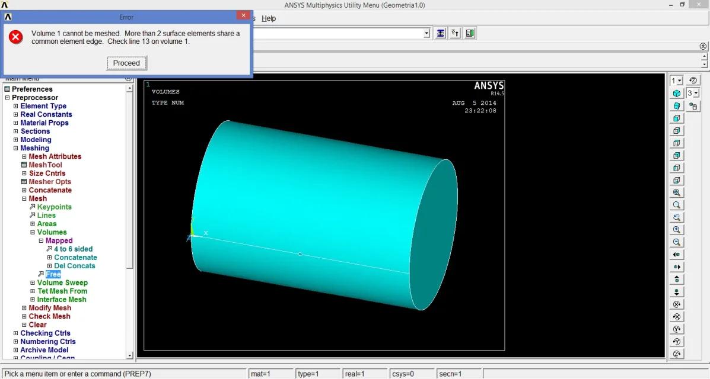Image resolution: width=710 pixels, height=379 pixels.
Task: Pan the model down icon
Action: click(x=677, y=292)
